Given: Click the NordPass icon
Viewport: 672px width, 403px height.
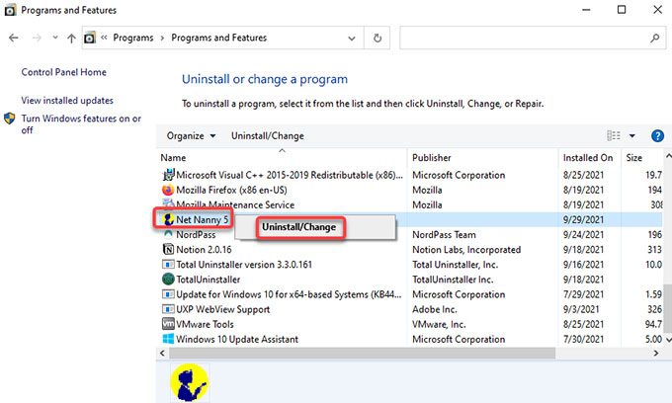Looking at the screenshot, I should tap(168, 234).
